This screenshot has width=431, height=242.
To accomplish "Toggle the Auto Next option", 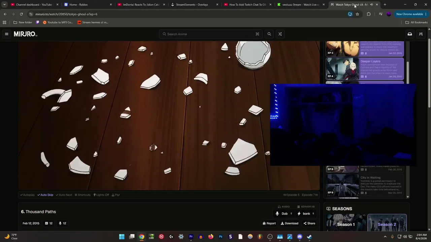I will (64, 195).
